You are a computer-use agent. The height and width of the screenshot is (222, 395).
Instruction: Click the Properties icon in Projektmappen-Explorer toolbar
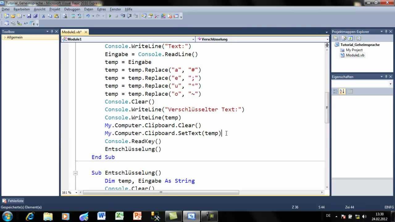click(x=336, y=38)
